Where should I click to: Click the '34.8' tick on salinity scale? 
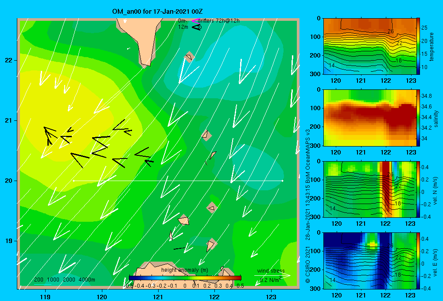(x=426, y=96)
